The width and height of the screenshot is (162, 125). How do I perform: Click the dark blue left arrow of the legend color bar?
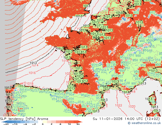(x=4, y=122)
